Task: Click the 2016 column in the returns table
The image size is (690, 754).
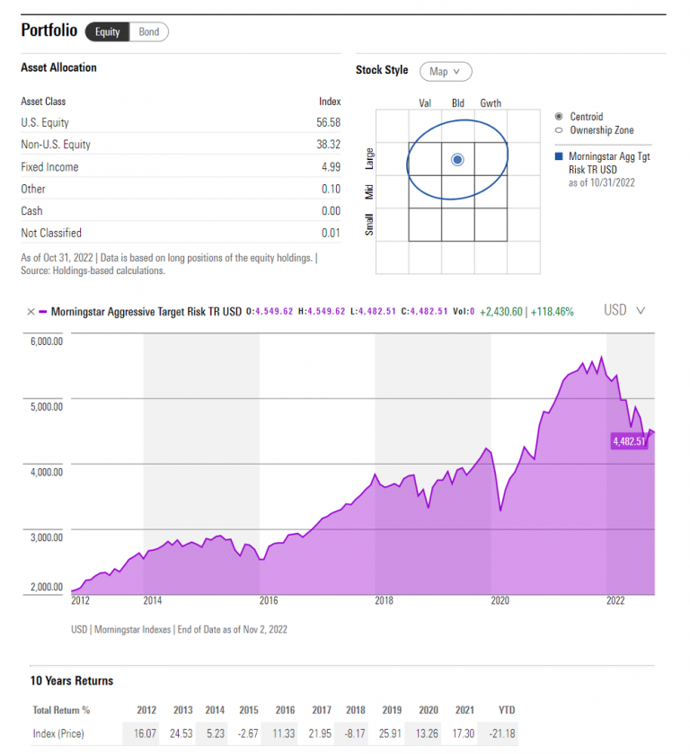Action: 284,710
